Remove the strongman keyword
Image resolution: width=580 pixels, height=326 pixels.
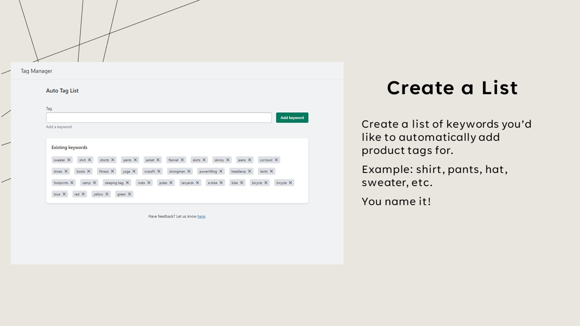click(x=189, y=171)
